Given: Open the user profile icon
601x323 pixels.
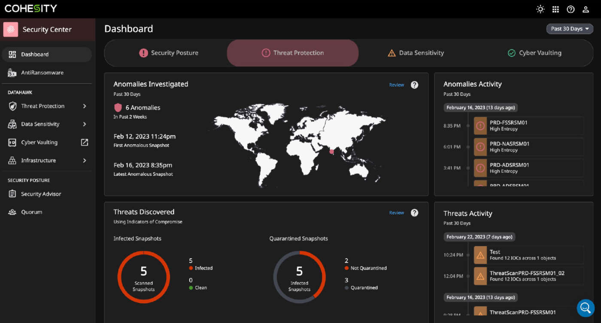Looking at the screenshot, I should 586,9.
